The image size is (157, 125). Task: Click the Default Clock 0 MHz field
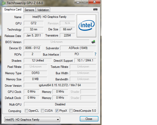click(31, 98)
